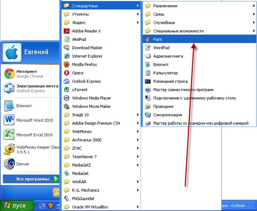Expand the Утилиты folder

tap(101, 14)
